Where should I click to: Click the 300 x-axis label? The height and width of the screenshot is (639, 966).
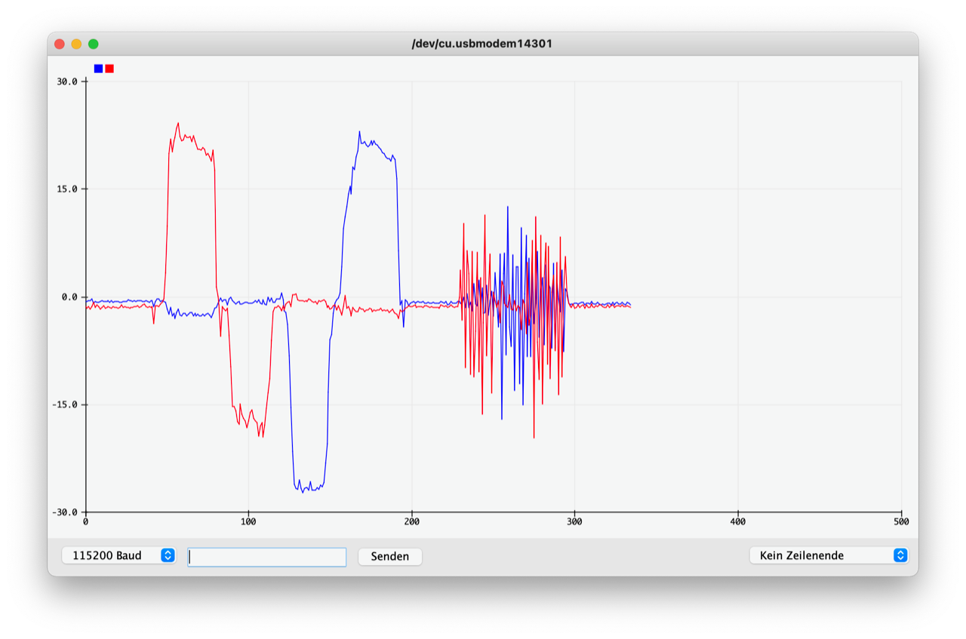pyautogui.click(x=575, y=521)
